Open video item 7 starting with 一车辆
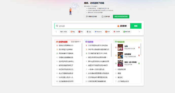Image resolution: width=175 pixels, height=93 pixels. coord(96,69)
